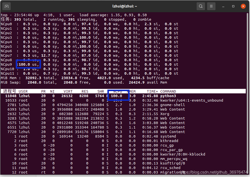Select the Xorg process row
Image resolution: width=250 pixels, height=177 pixels.
point(123,114)
